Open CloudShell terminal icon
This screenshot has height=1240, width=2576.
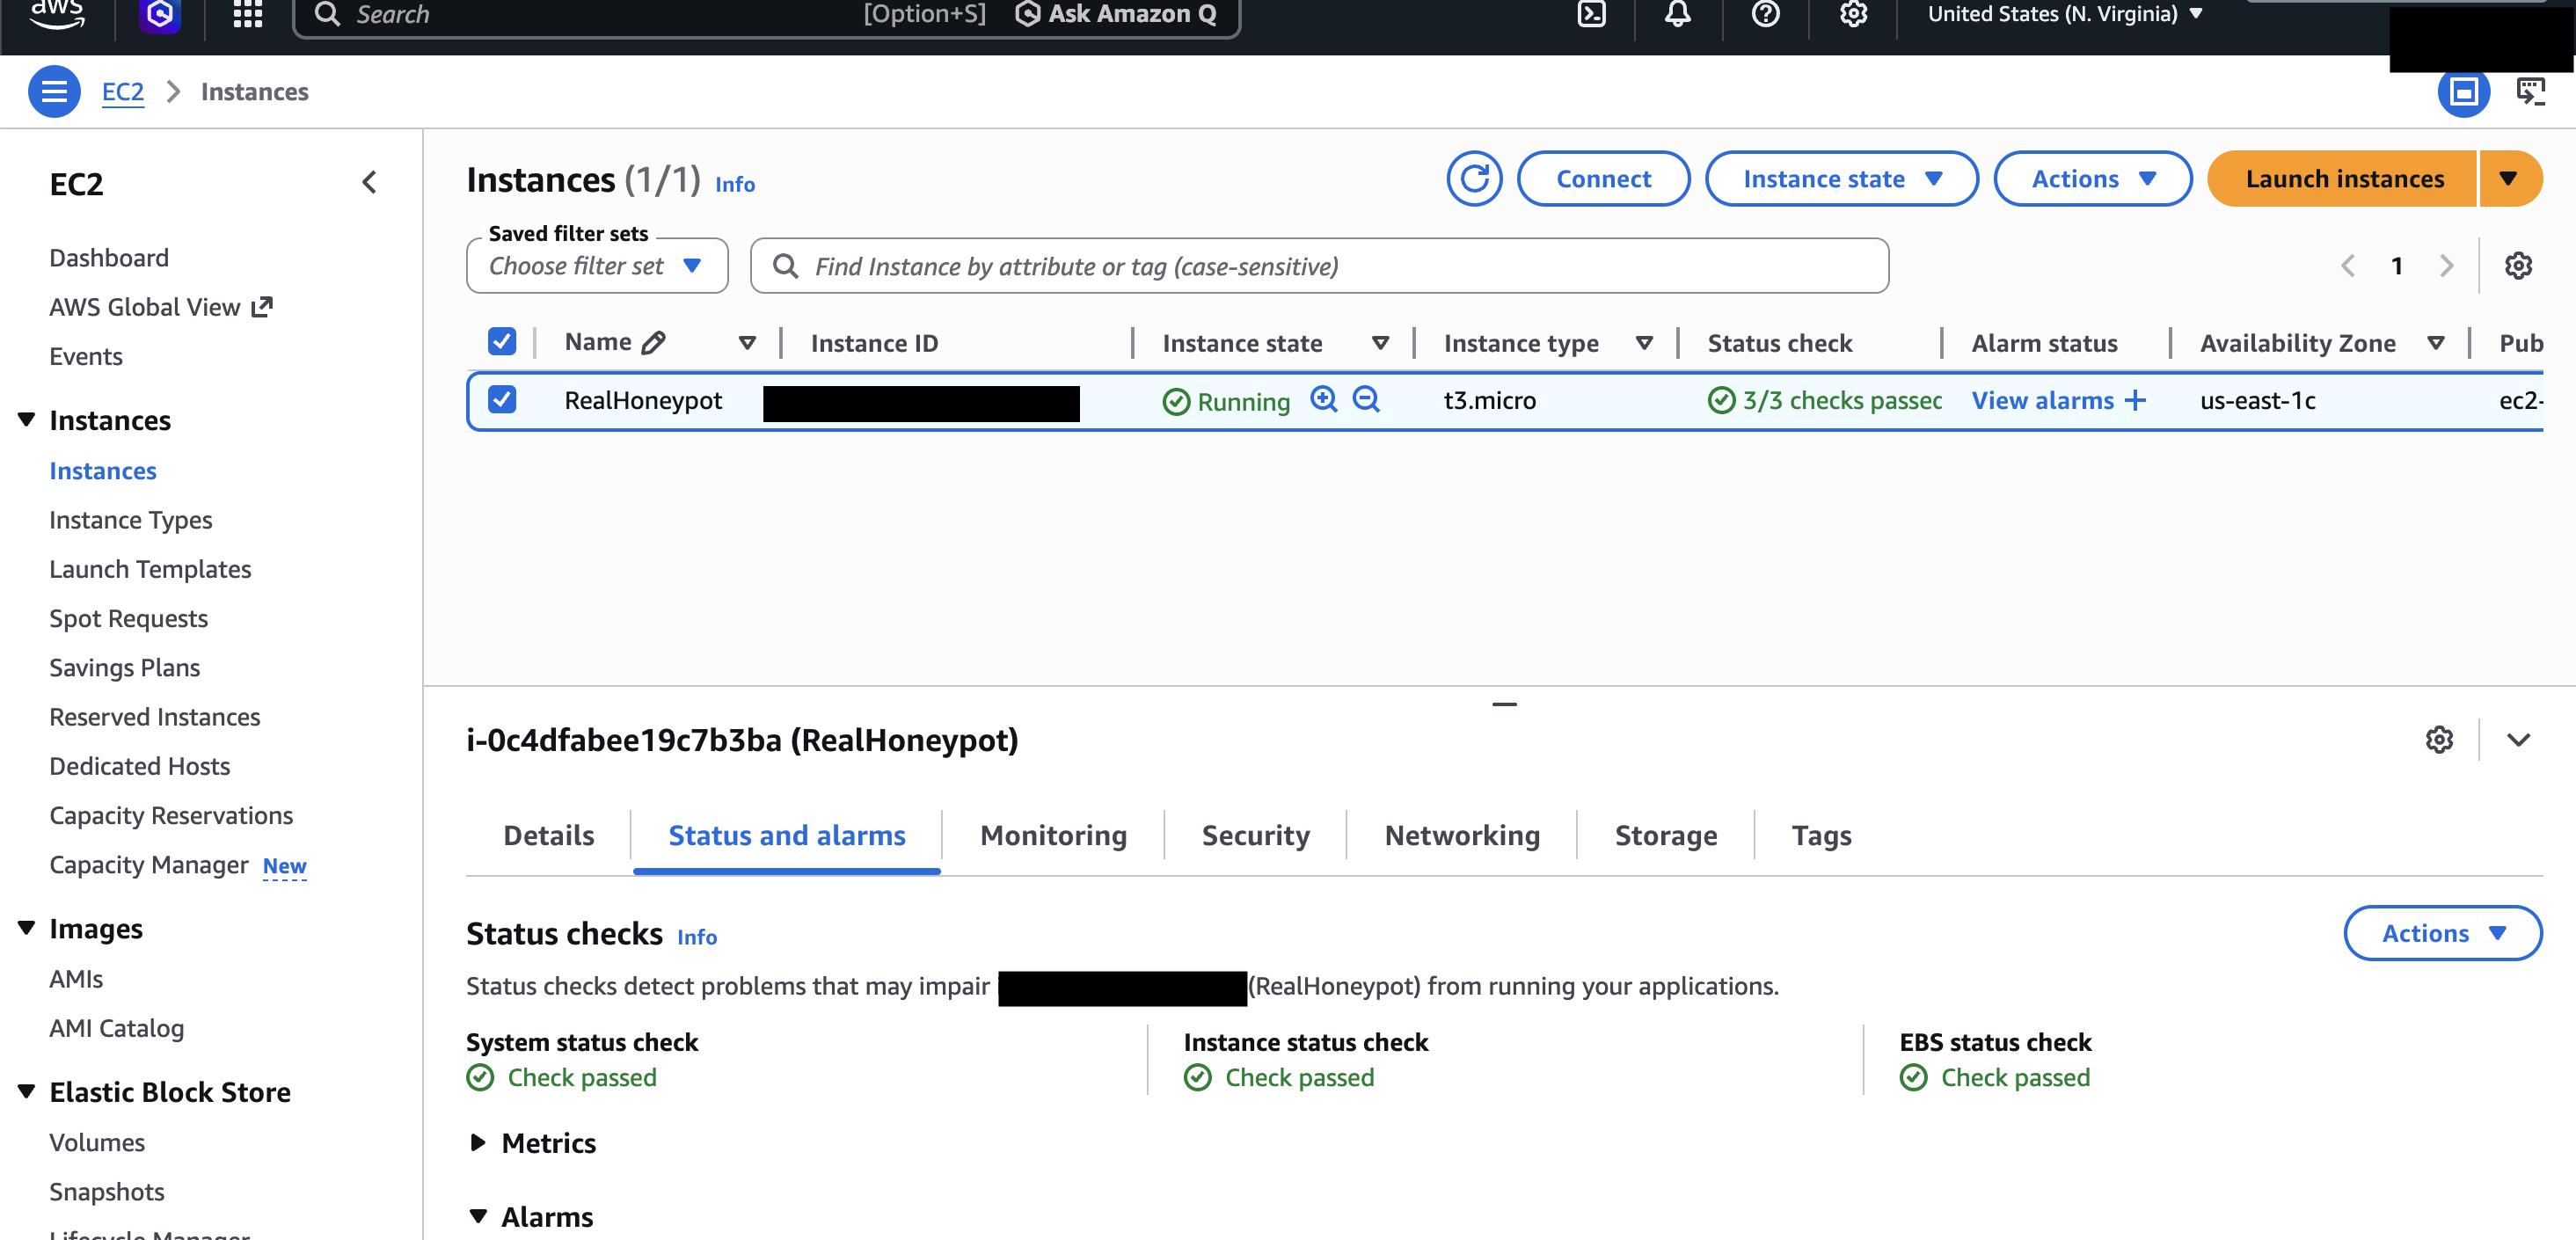tap(1591, 14)
